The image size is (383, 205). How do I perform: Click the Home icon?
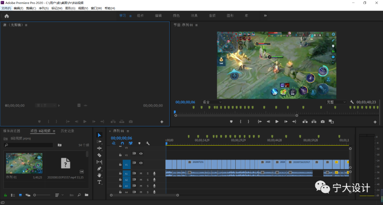click(7, 16)
